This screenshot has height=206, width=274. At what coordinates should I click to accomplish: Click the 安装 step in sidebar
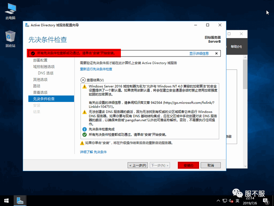coord(37,106)
